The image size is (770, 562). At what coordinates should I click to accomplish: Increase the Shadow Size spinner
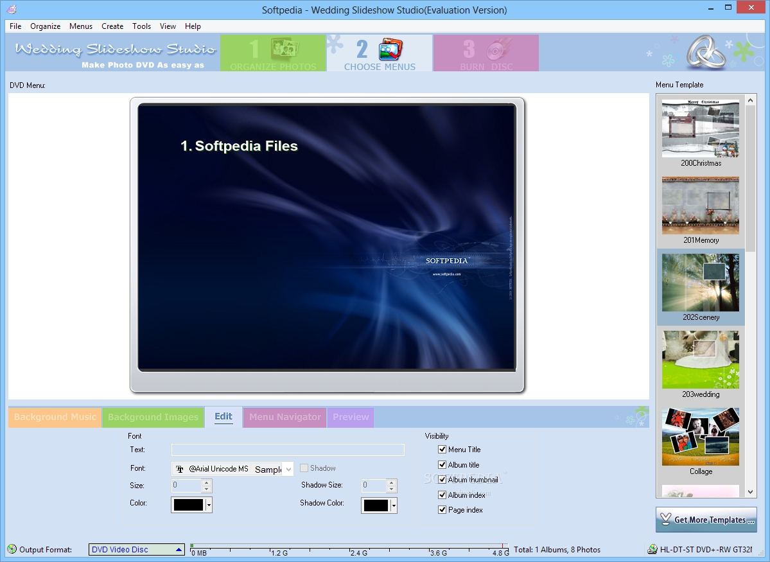pyautogui.click(x=391, y=482)
